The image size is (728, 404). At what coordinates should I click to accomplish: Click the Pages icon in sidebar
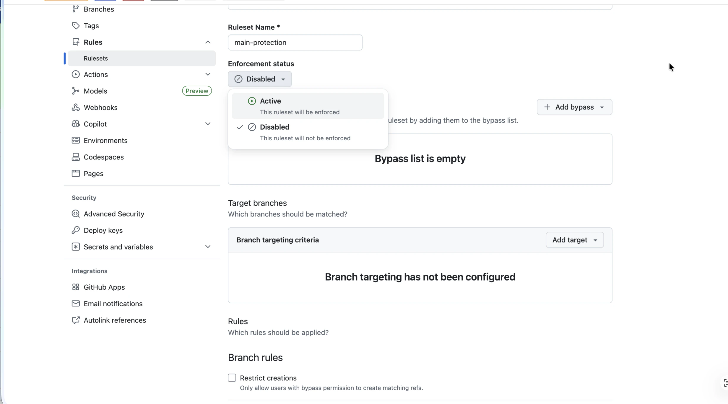point(76,174)
